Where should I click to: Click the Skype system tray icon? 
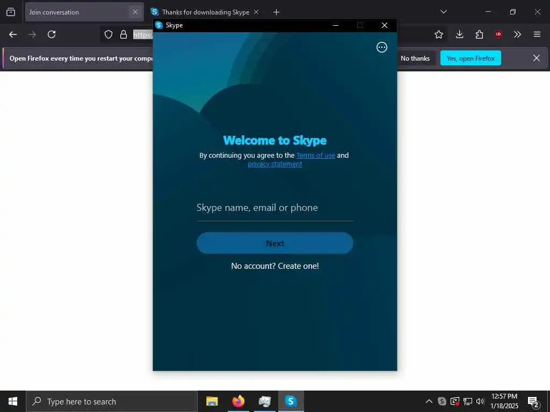[442, 401]
